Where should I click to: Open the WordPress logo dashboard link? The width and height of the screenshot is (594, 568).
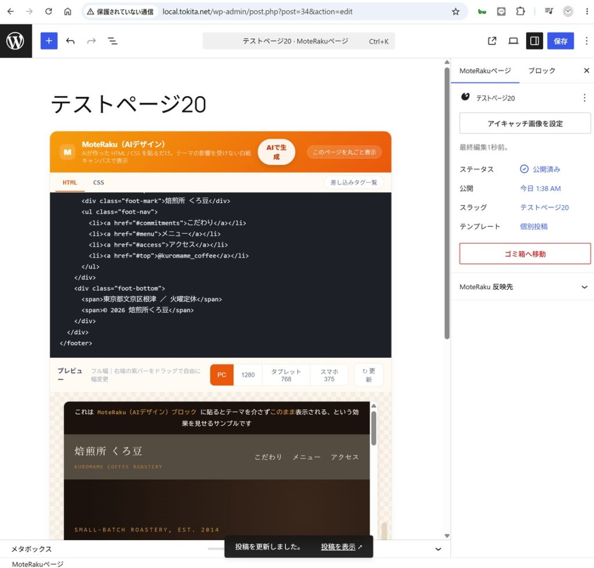click(x=16, y=41)
